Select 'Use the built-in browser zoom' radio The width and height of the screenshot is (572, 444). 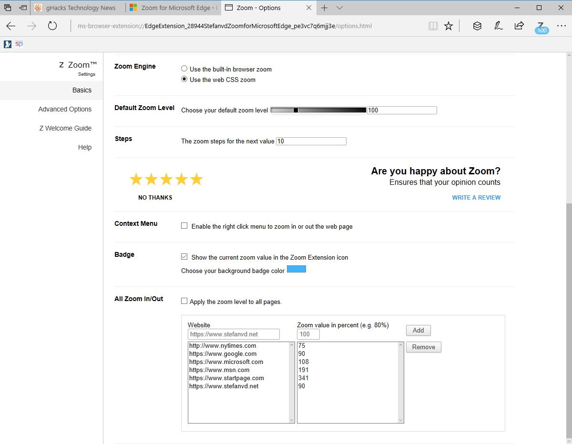coord(184,69)
